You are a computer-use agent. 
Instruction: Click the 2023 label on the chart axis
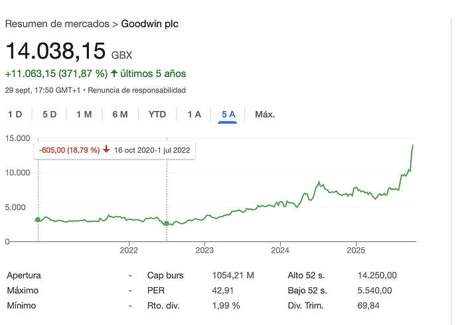click(204, 251)
